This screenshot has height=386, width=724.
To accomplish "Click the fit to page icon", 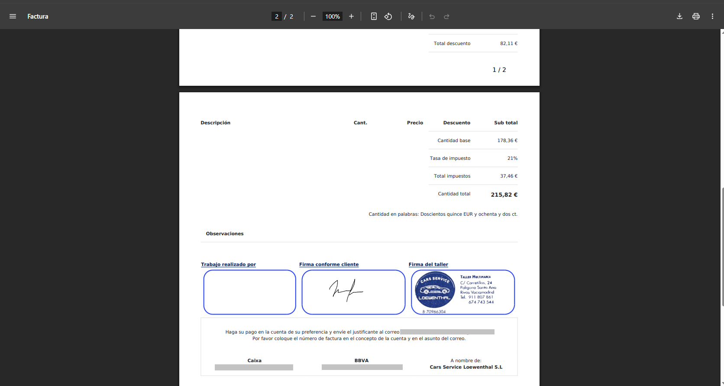I will tap(374, 16).
